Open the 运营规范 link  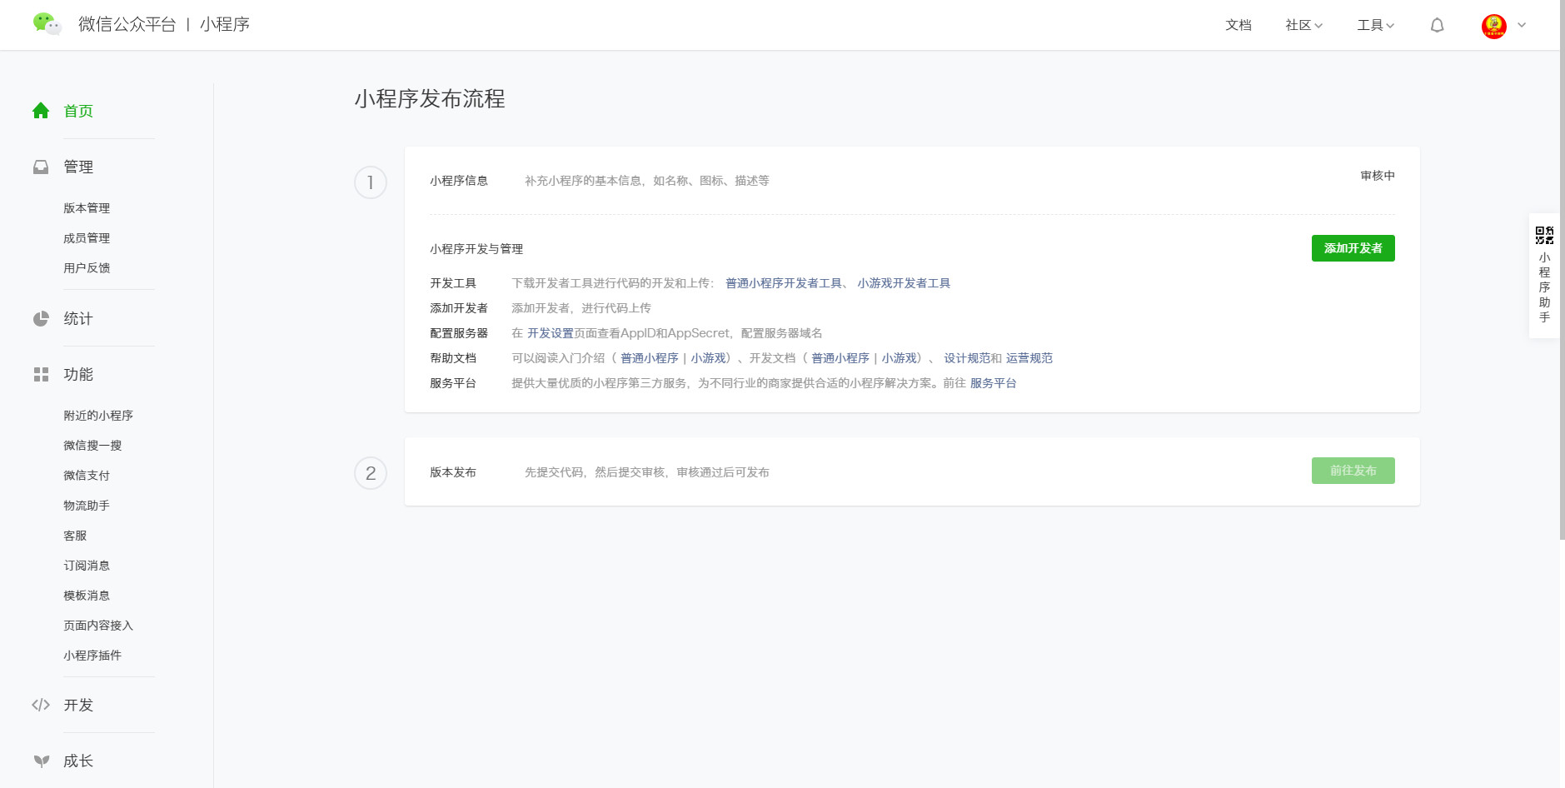tap(1029, 358)
